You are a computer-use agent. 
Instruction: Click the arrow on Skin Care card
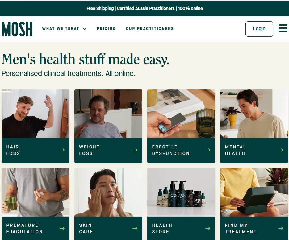pyautogui.click(x=135, y=228)
